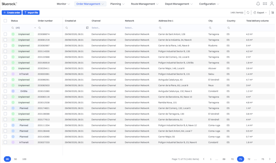The image size is (276, 163).
Task: Click search icon in Order number filter
Action: 40,28
